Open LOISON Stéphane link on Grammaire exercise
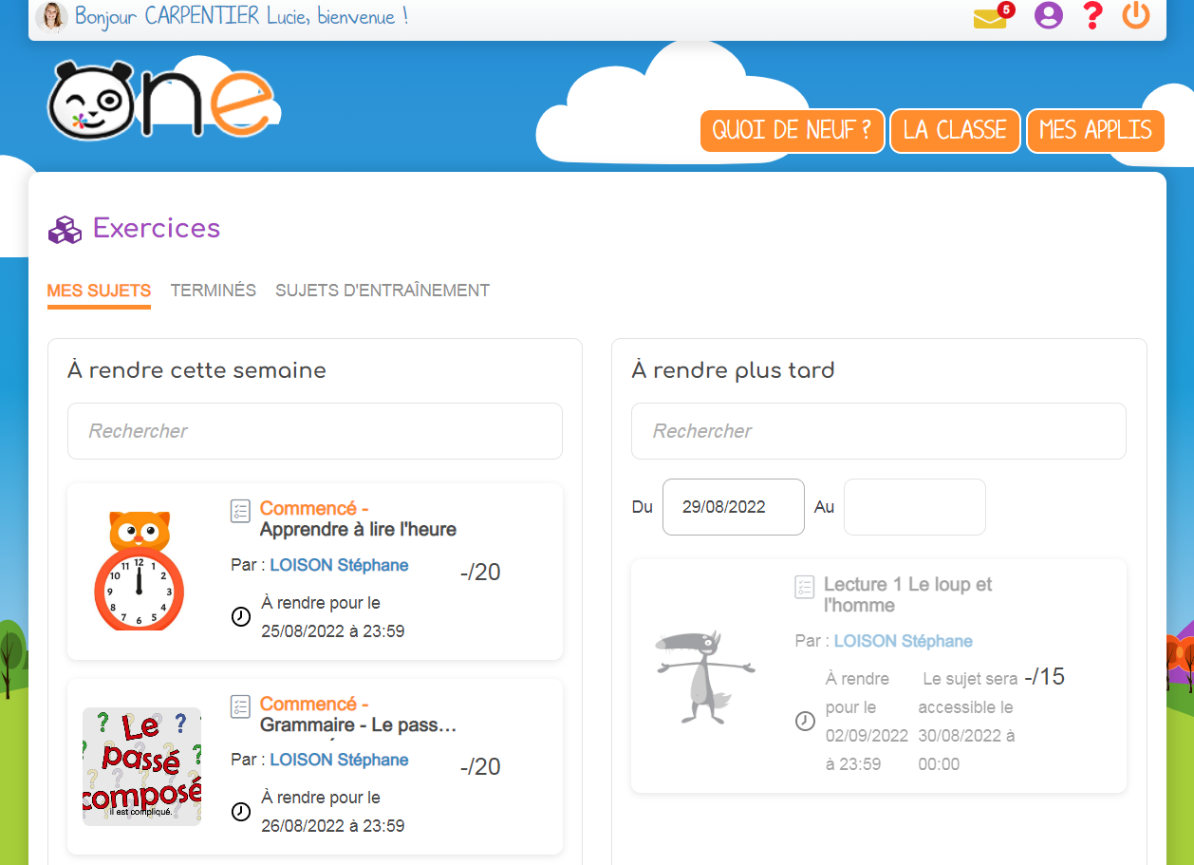The width and height of the screenshot is (1194, 865). point(339,760)
